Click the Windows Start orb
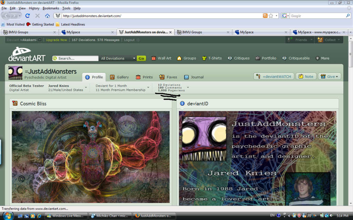353x220 pixels. 8,216
